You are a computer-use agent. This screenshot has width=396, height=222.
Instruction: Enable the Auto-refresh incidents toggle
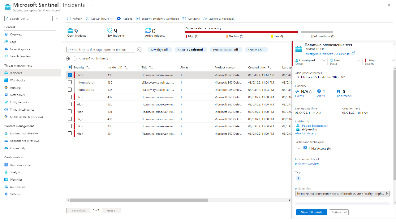pos(71,59)
